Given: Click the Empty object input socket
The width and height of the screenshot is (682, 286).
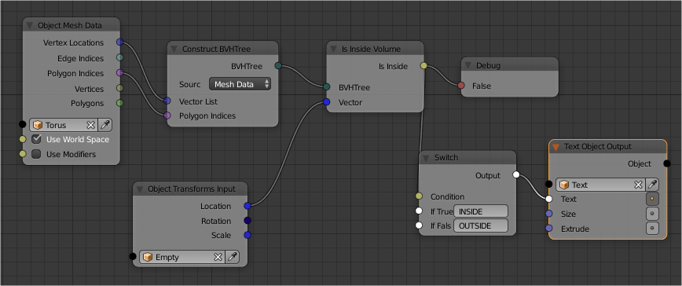Looking at the screenshot, I should click(x=133, y=256).
